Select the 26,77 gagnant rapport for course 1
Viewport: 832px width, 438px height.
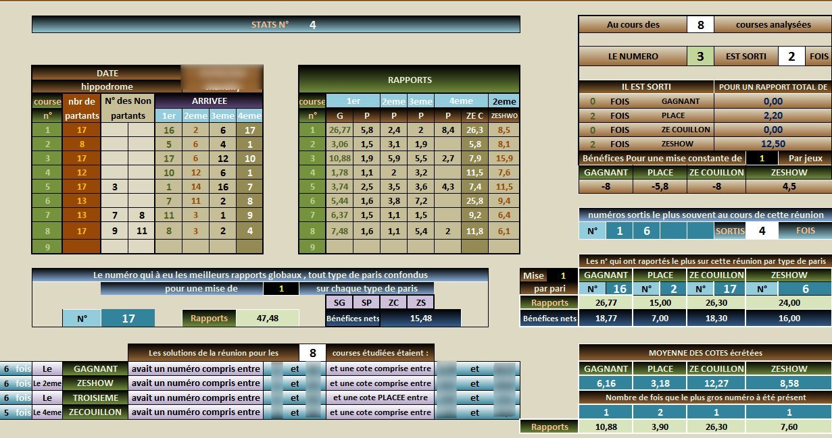pyautogui.click(x=339, y=130)
